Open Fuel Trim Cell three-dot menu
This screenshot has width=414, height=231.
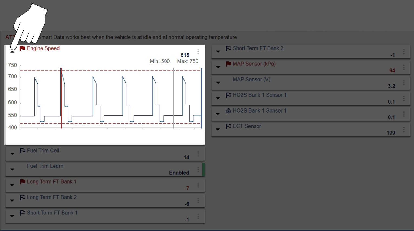pos(198,154)
